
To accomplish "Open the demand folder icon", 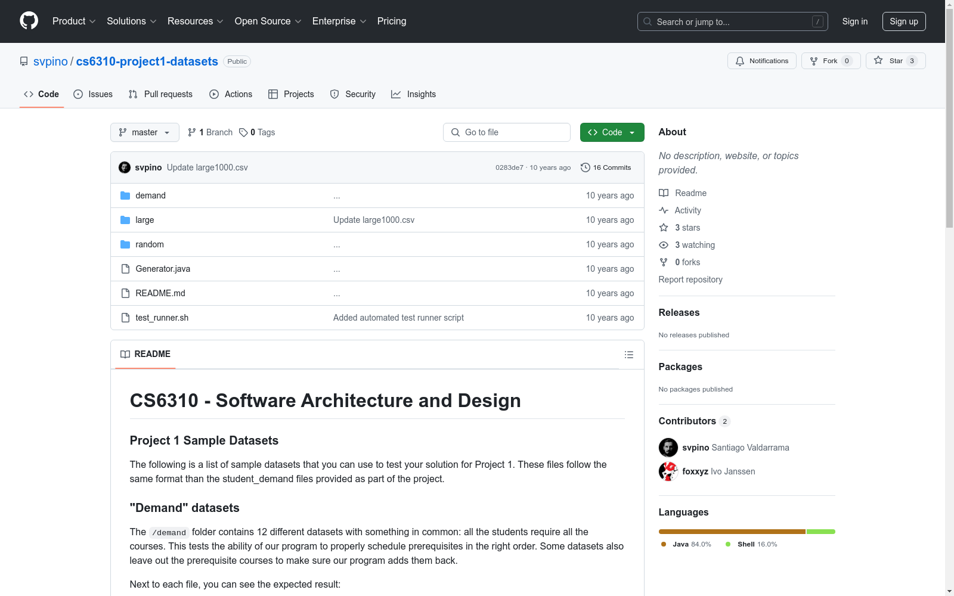I will [x=125, y=195].
